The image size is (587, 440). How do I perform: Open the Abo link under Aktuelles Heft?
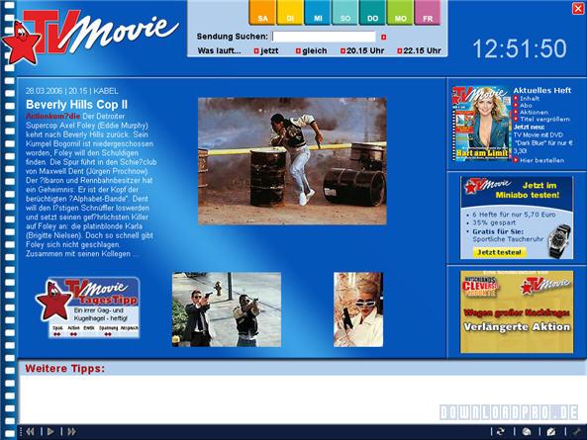[526, 106]
